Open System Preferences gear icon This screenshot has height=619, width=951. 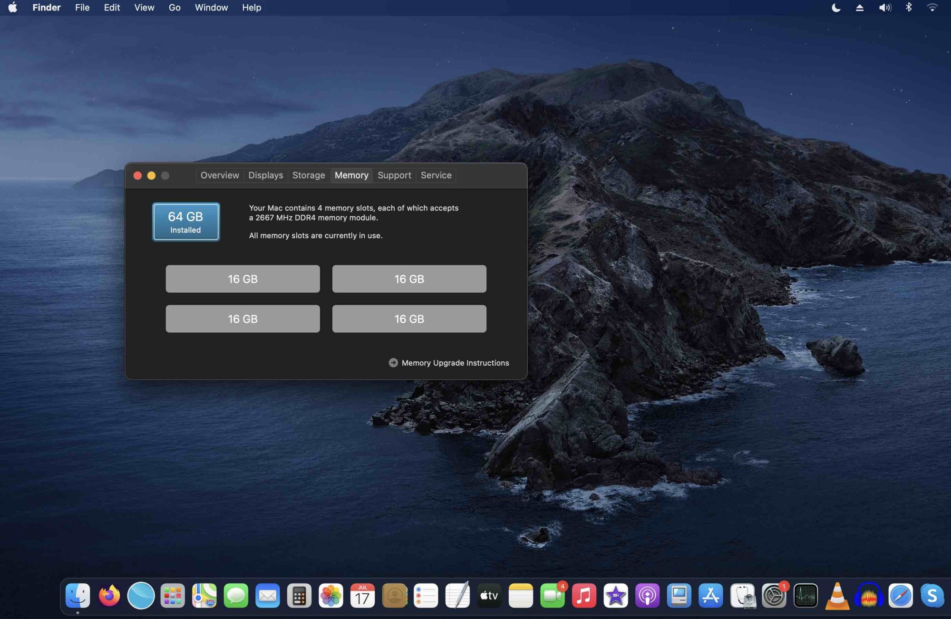pos(774,596)
